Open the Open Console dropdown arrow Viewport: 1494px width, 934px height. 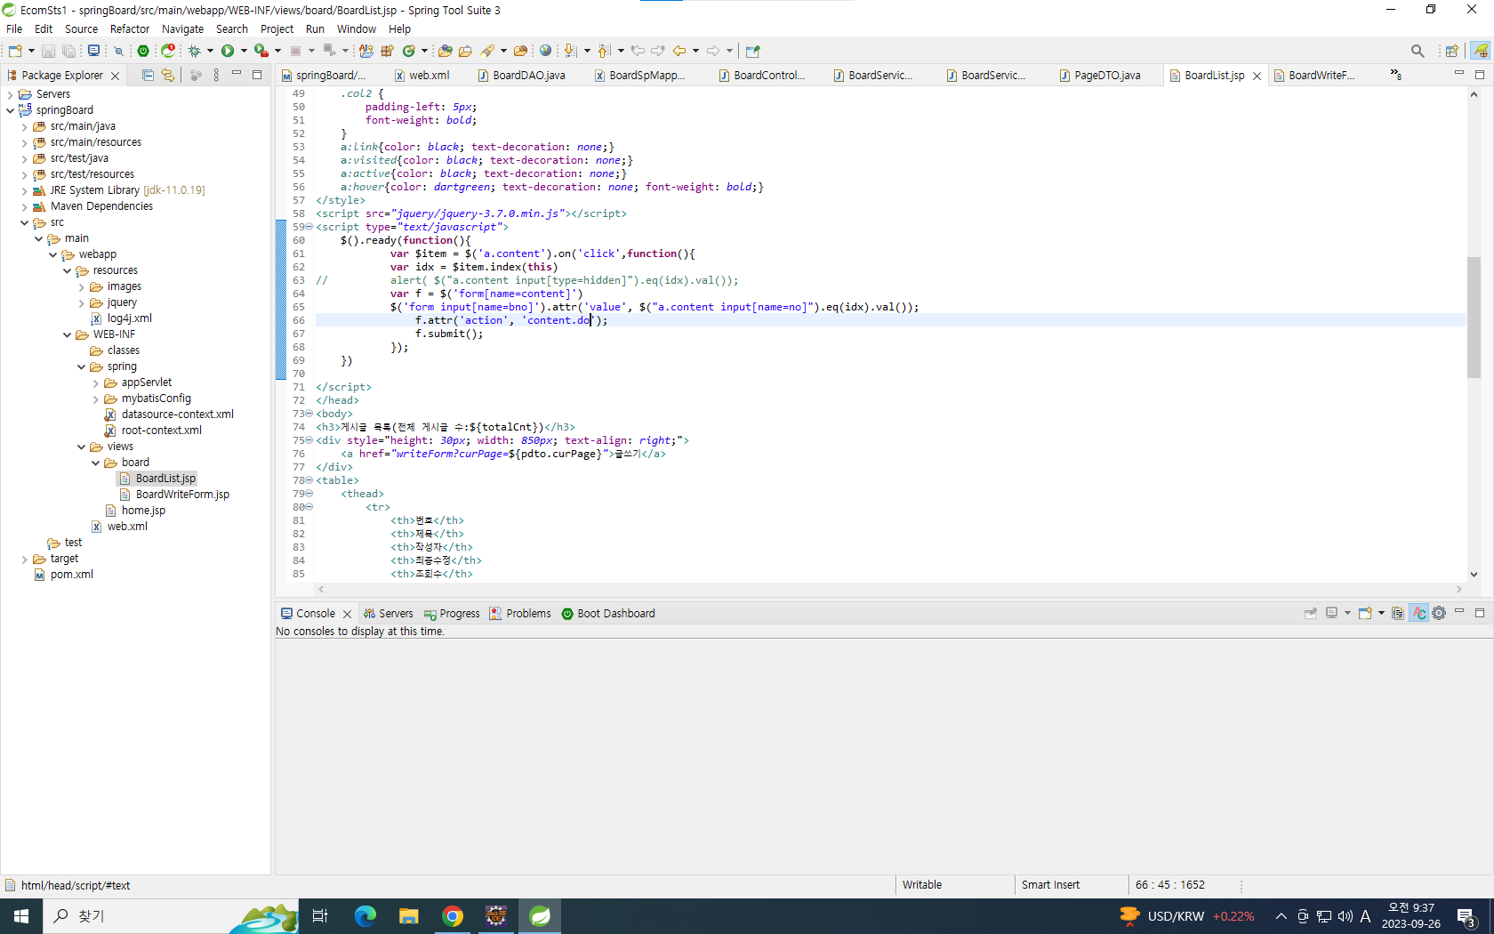point(1381,613)
